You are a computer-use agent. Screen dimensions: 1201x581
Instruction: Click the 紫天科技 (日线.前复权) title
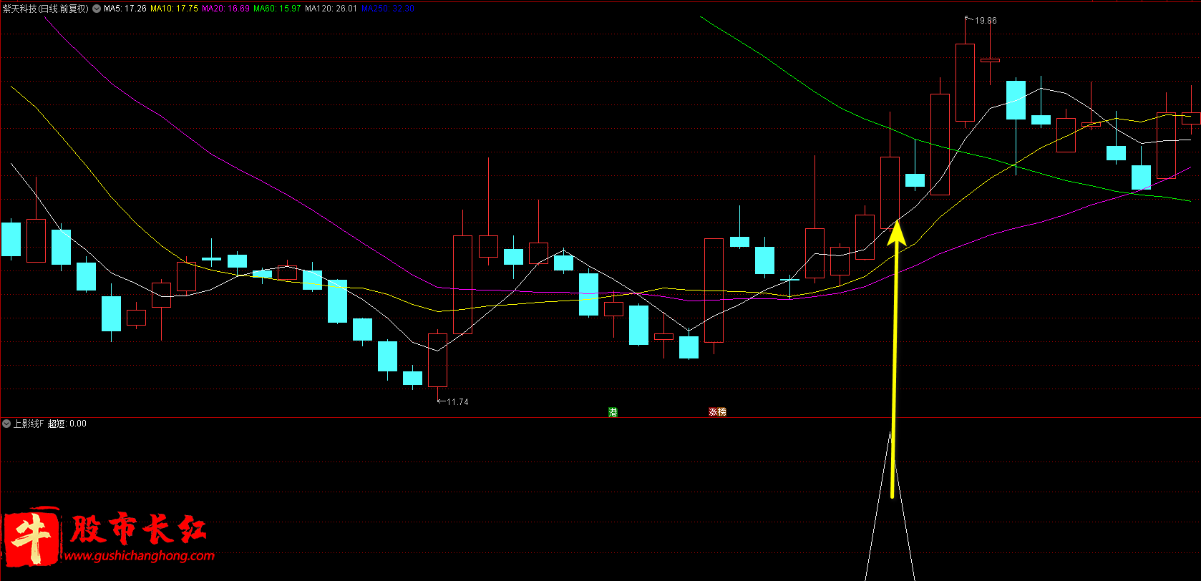[x=46, y=9]
